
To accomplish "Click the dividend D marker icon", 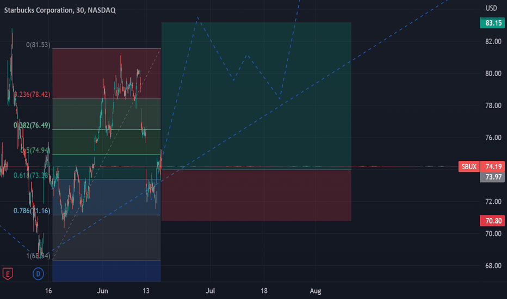I will tap(38, 274).
